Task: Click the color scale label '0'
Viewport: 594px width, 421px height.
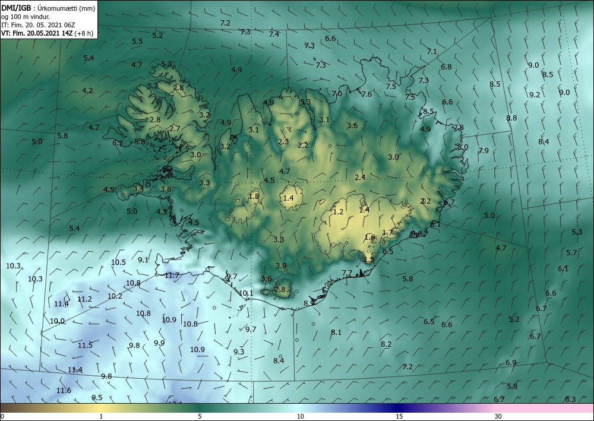Action: (2, 416)
